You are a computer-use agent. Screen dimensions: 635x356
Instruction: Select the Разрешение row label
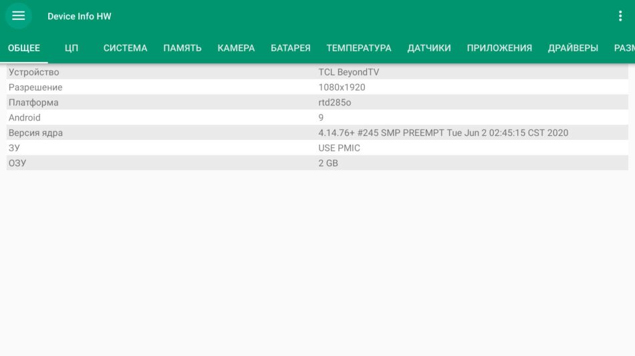35,87
